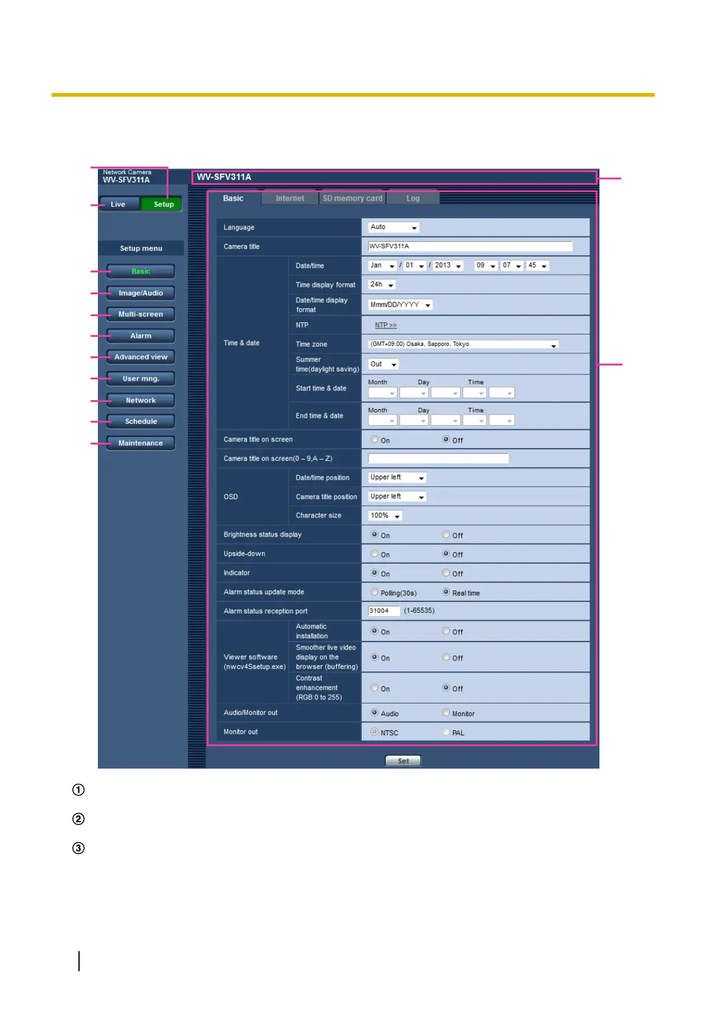The height and width of the screenshot is (1024, 724).
Task: Select Polling(30s) alarm status update mode
Action: [x=374, y=592]
